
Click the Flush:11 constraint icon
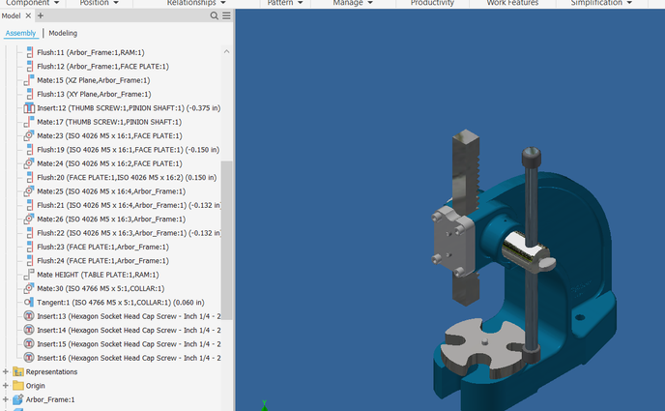pyautogui.click(x=29, y=52)
